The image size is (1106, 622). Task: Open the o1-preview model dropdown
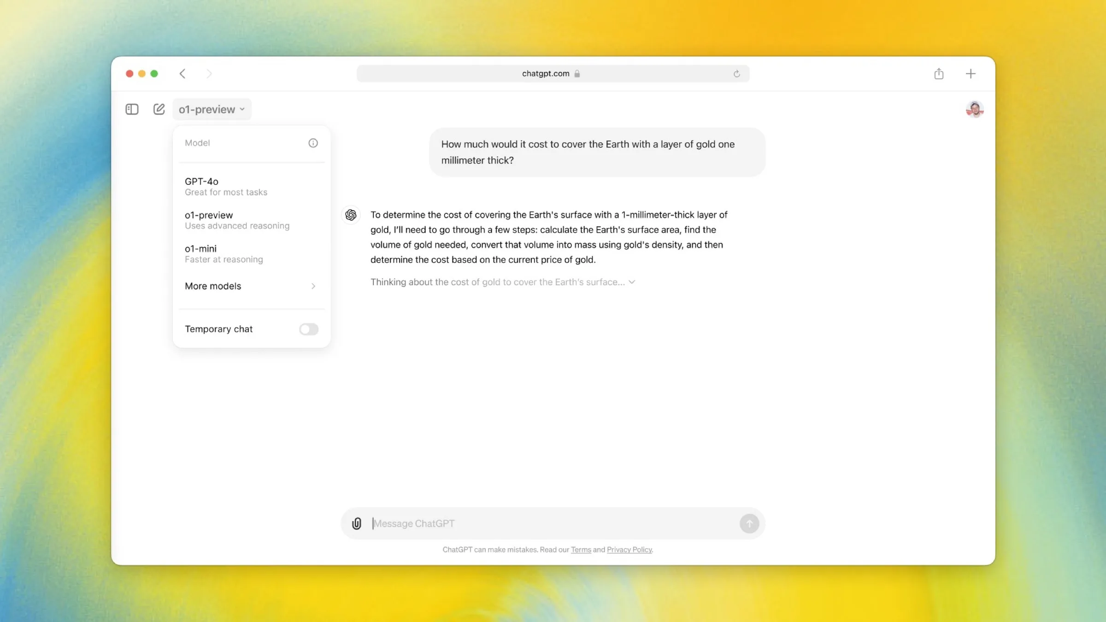[x=211, y=109]
